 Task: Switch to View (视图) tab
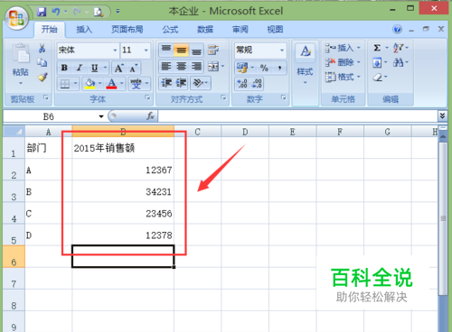pos(275,30)
